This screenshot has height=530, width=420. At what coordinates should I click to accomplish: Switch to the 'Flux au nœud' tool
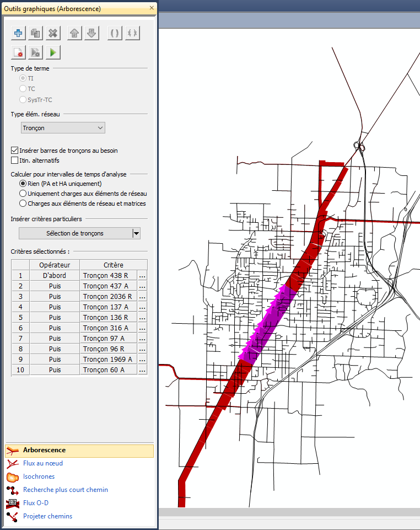point(42,463)
